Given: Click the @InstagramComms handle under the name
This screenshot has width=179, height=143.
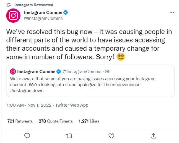Looking at the screenshot, I should [43, 19].
